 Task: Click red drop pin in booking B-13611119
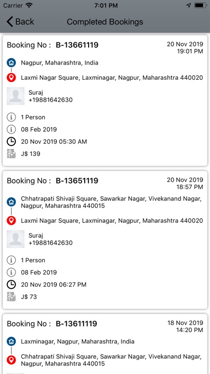pyautogui.click(x=11, y=360)
